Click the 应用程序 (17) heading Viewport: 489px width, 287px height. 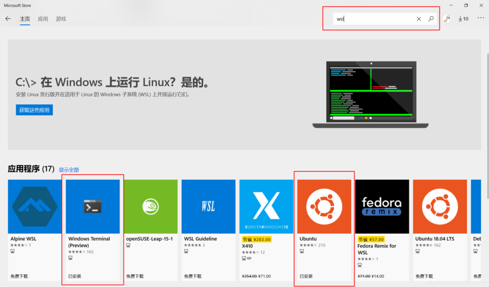[31, 169]
